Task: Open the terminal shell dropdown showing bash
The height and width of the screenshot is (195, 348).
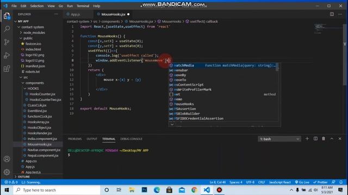Action: (279, 139)
